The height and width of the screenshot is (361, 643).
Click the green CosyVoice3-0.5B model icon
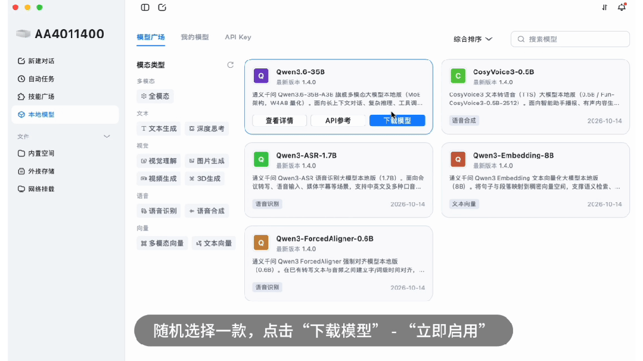[458, 76]
